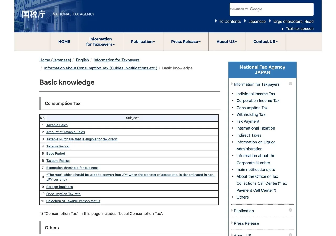The width and height of the screenshot is (336, 236).
Task: Expand the Publication navigation dropdown
Action: (143, 42)
